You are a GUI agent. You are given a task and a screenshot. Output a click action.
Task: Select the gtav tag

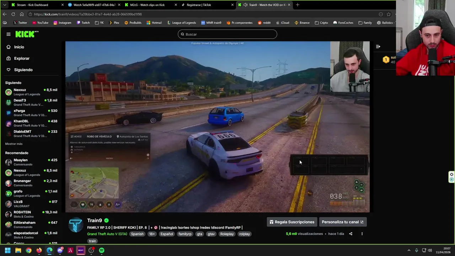tap(211, 234)
